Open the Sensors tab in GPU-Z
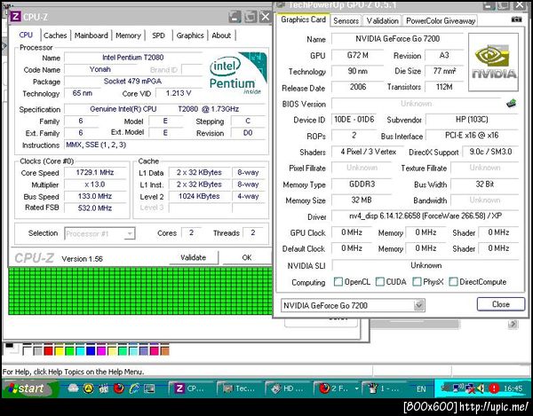 click(346, 20)
